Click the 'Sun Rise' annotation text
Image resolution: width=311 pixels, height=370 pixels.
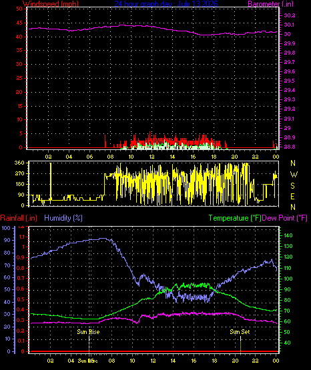pyautogui.click(x=88, y=332)
